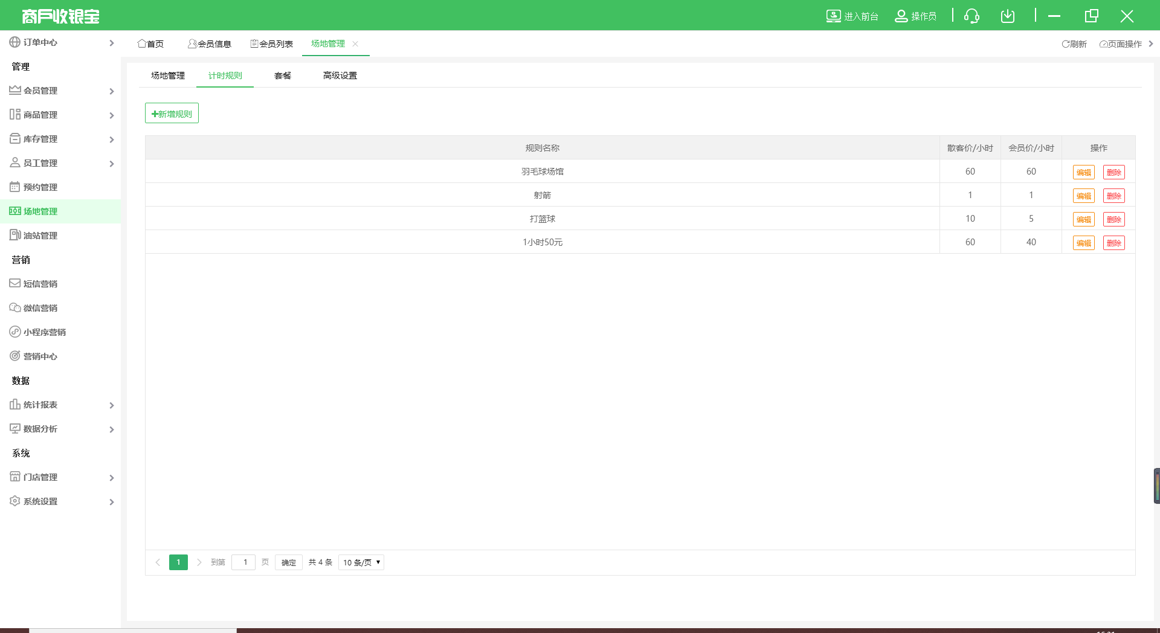Open 小程序营销 in the sidebar

[44, 332]
